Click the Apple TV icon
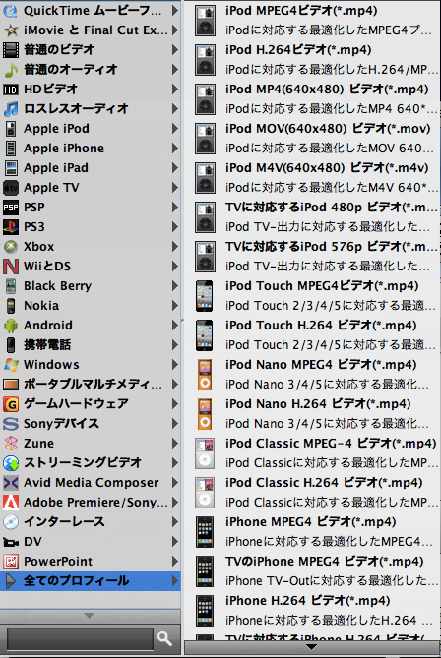The height and width of the screenshot is (658, 441). (10, 188)
